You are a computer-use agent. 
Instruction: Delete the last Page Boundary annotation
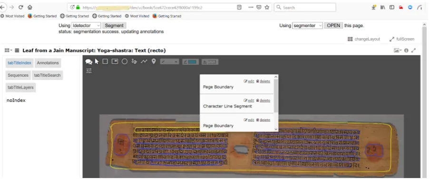263,120
